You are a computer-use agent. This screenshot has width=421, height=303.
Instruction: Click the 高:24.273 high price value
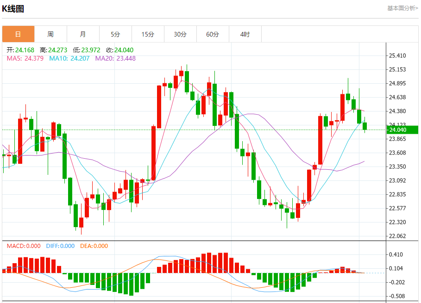tap(53, 50)
